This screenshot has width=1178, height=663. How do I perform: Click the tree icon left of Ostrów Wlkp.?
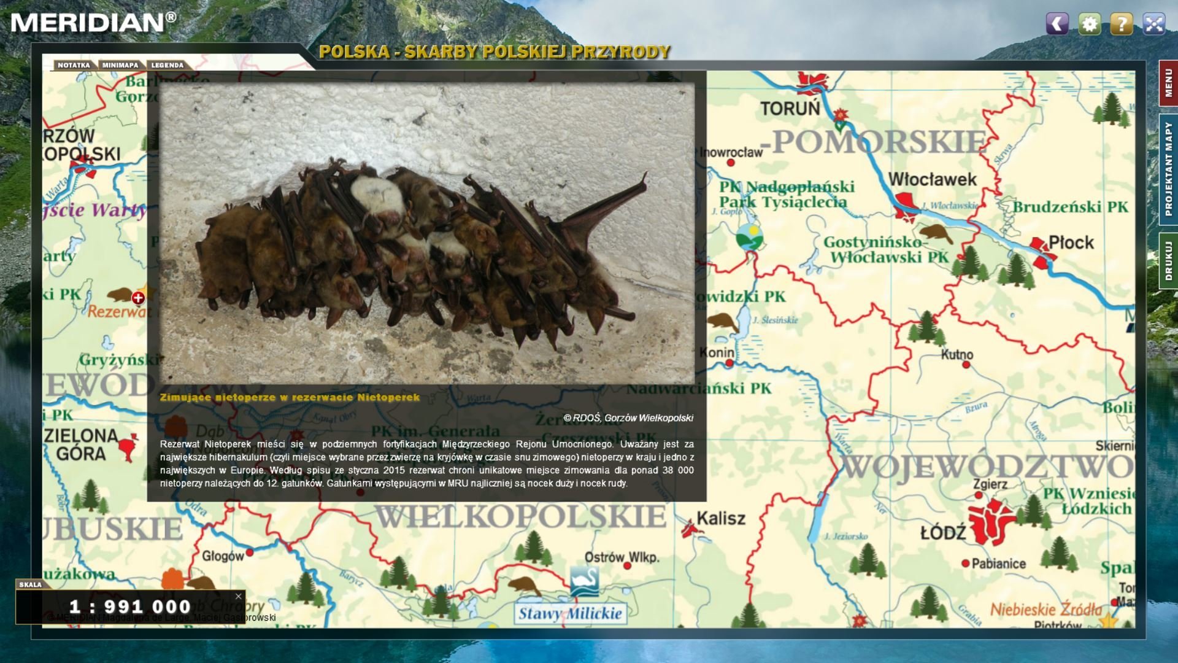533,548
